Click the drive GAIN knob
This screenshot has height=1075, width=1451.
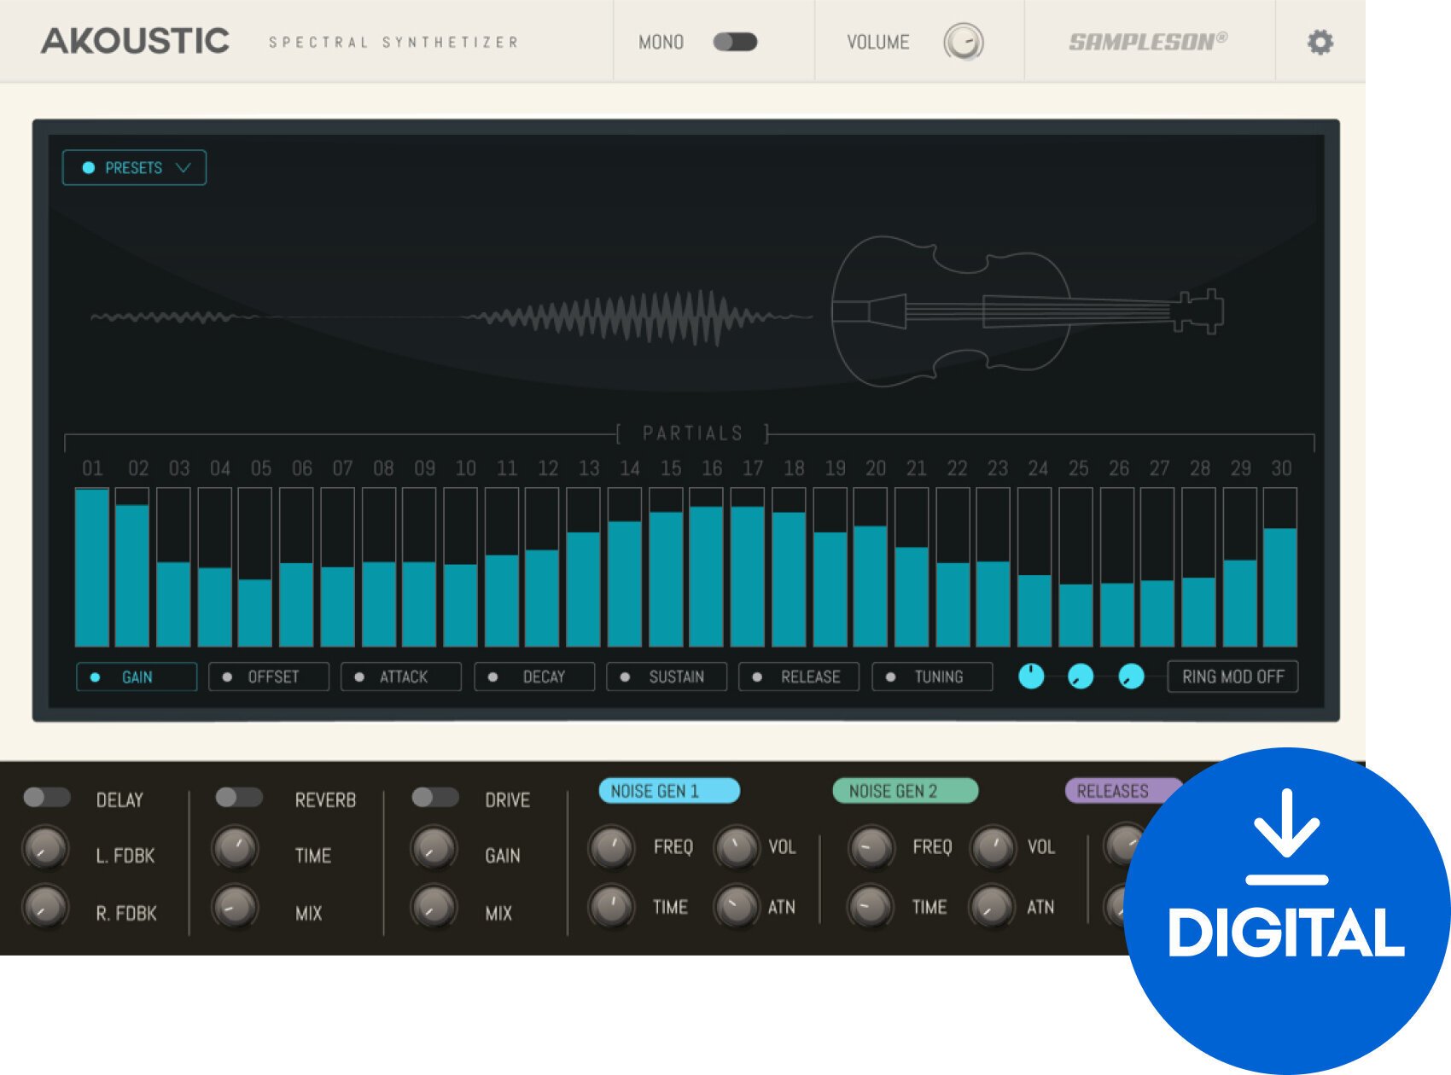[434, 848]
